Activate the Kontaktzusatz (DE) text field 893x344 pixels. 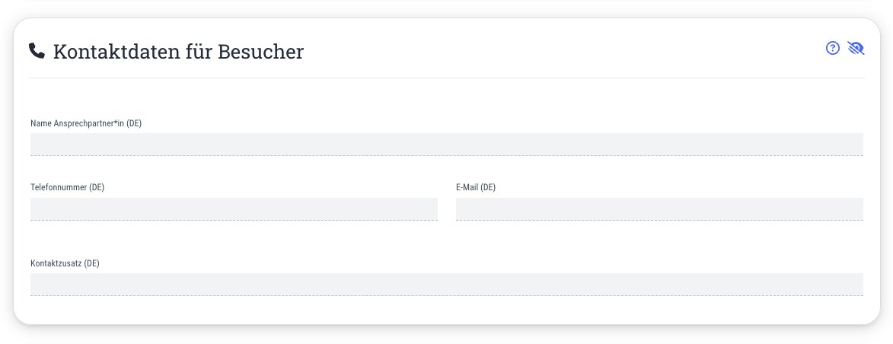coord(446,284)
